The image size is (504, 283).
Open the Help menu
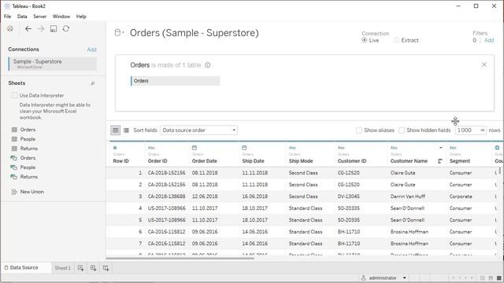(x=81, y=17)
